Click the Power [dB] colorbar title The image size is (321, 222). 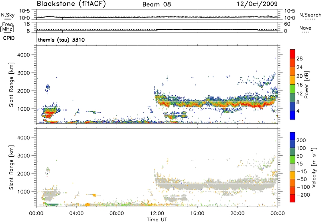pyautogui.click(x=307, y=85)
